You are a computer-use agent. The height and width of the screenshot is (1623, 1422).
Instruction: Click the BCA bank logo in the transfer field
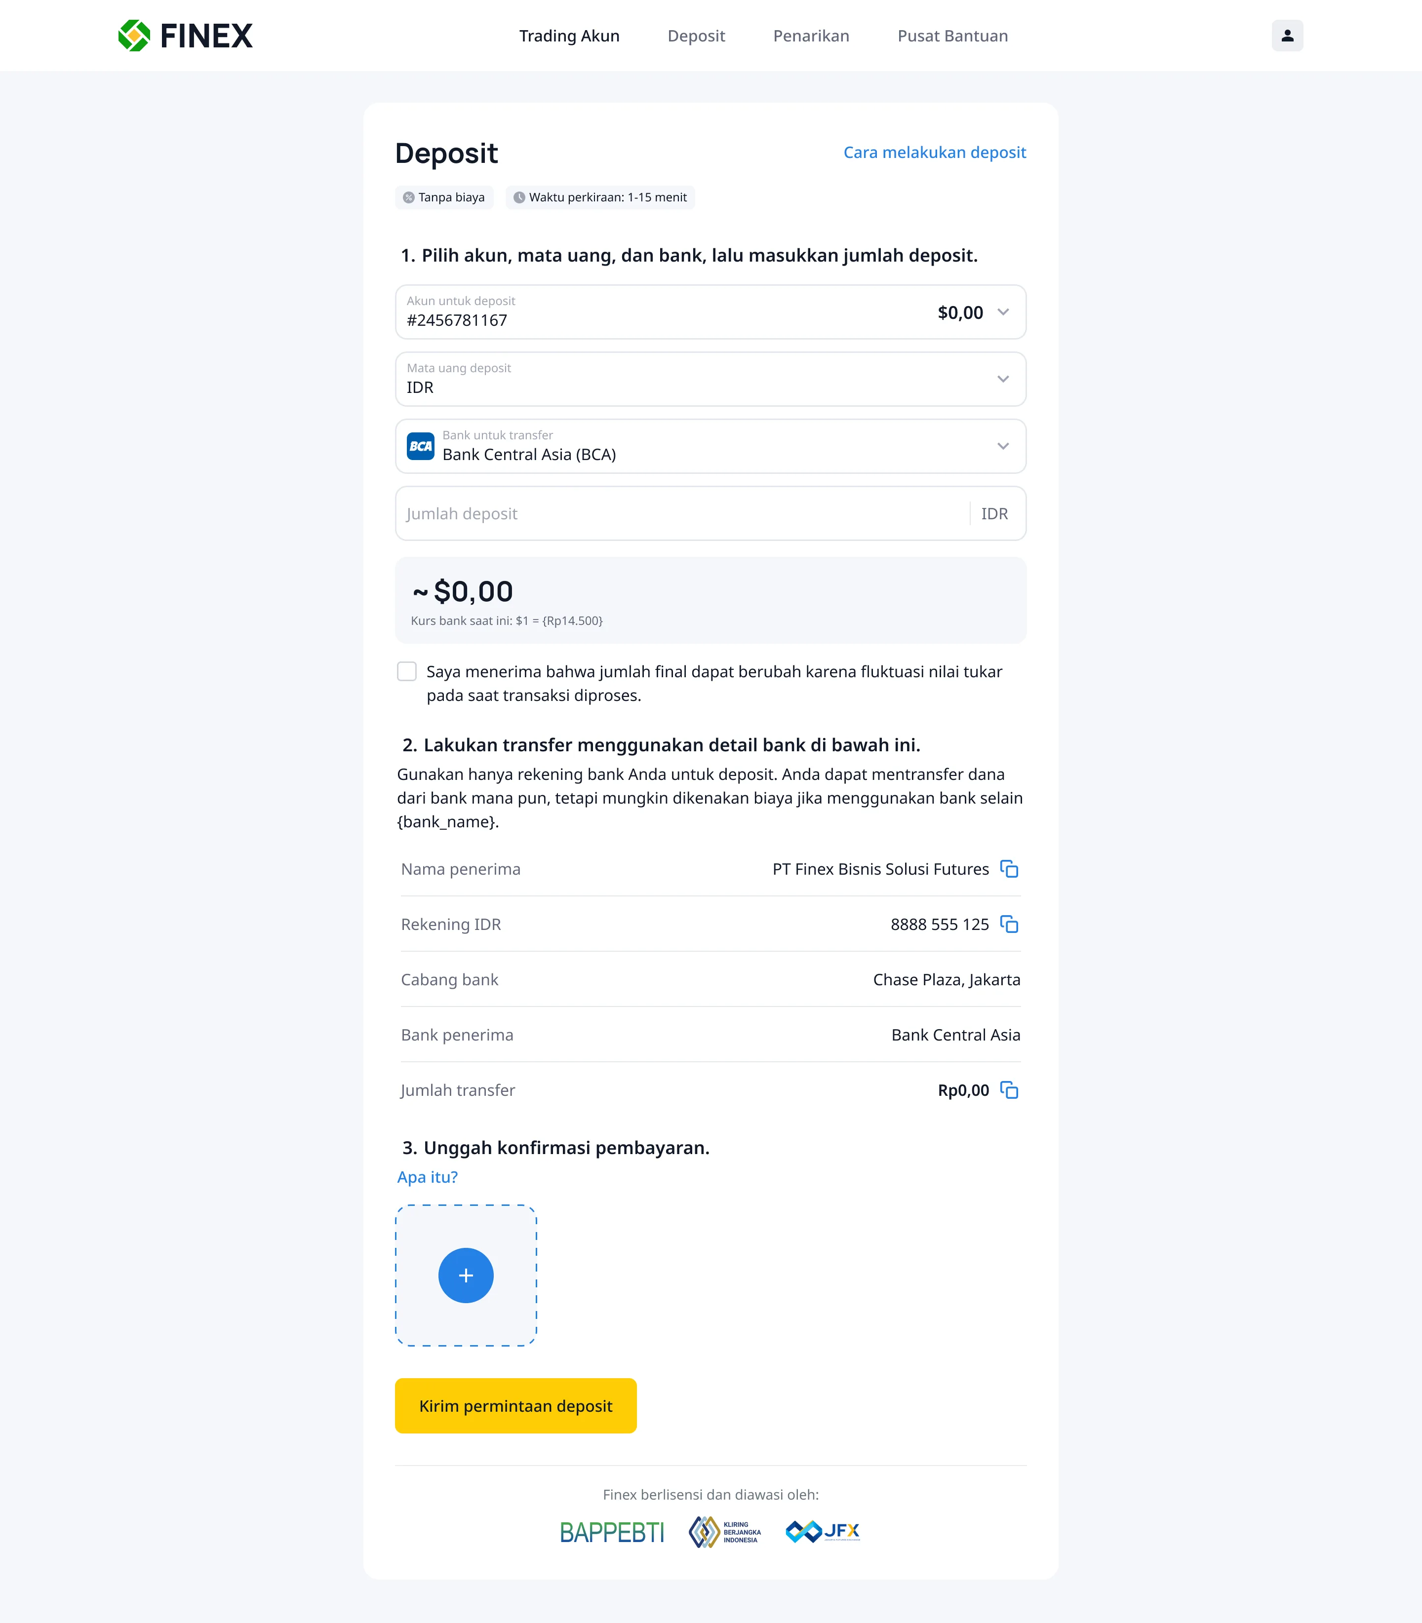pos(421,446)
